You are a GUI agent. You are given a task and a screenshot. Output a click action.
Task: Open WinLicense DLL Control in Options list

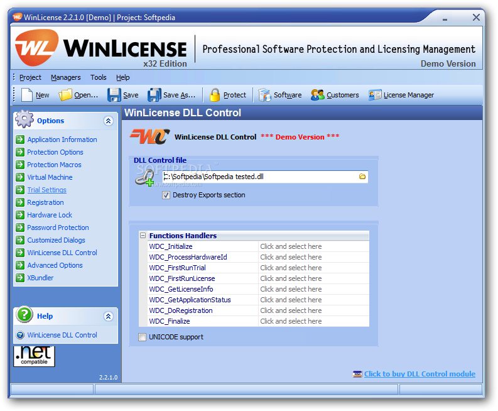pyautogui.click(x=62, y=253)
